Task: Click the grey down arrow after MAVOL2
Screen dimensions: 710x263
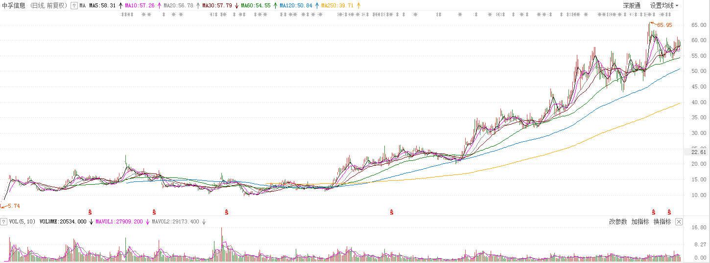Action: coord(204,222)
